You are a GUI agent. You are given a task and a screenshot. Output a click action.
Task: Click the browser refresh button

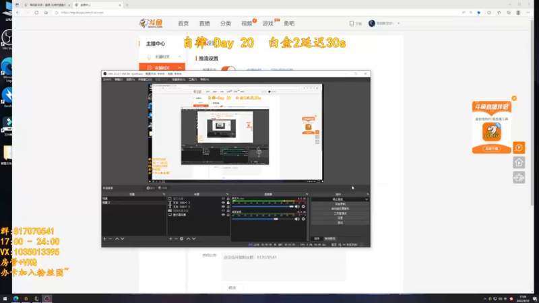point(36,12)
